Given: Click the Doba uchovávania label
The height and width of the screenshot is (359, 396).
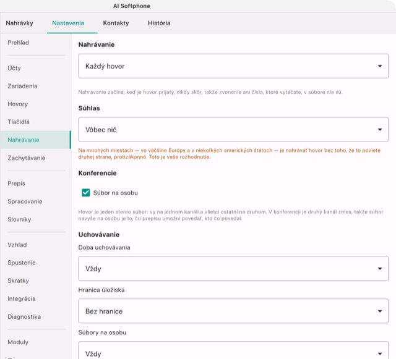Looking at the screenshot, I should tap(104, 248).
